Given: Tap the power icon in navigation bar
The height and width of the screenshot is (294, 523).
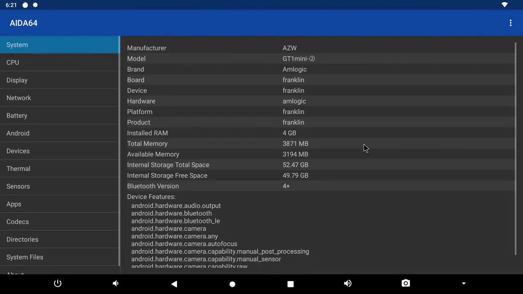Looking at the screenshot, I should pyautogui.click(x=58, y=283).
